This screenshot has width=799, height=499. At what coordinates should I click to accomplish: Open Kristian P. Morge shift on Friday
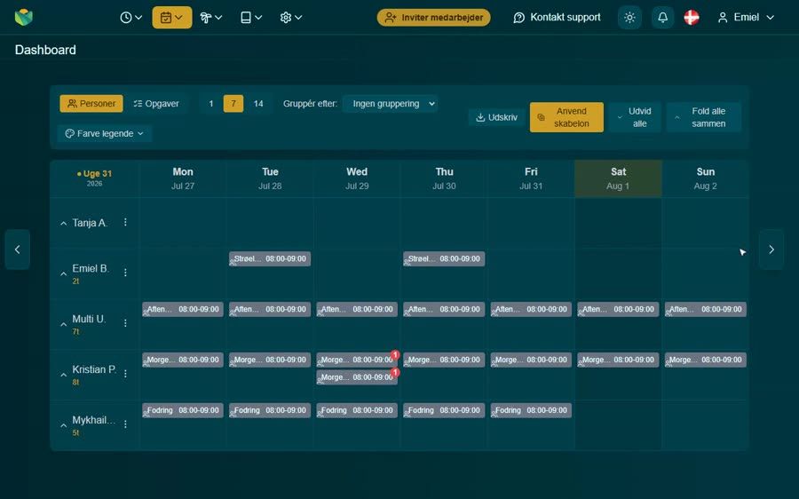tap(531, 360)
